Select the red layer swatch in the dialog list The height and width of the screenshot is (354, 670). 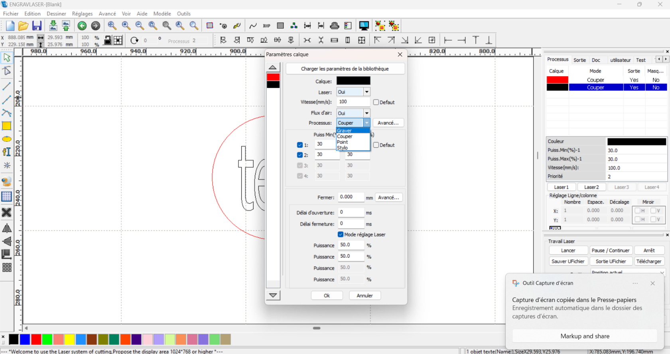click(273, 77)
